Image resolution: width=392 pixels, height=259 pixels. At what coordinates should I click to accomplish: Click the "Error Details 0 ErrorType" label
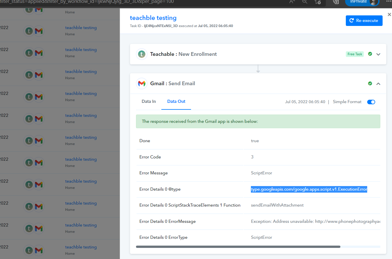point(163,237)
